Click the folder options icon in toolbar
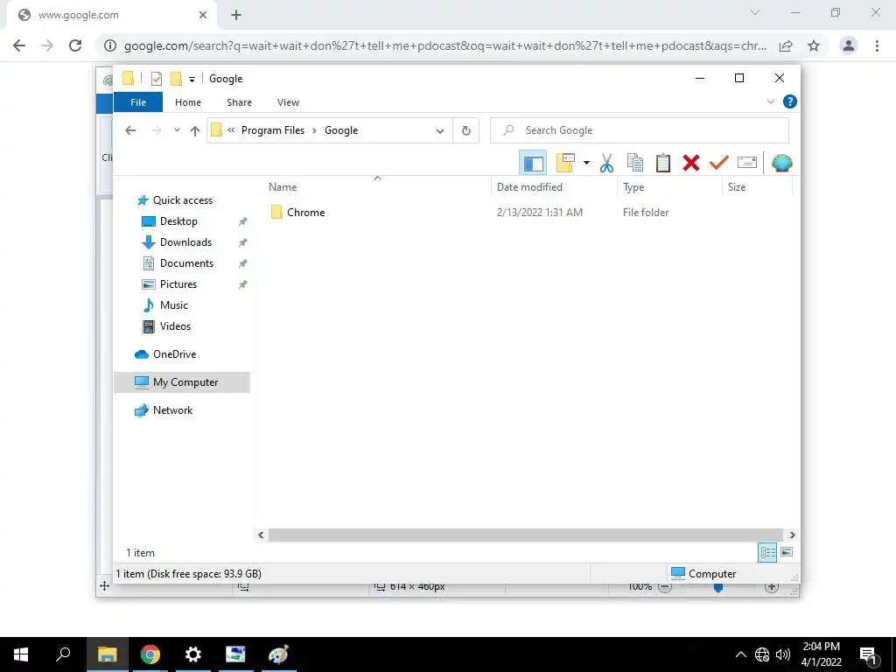The image size is (896, 672). coord(565,163)
